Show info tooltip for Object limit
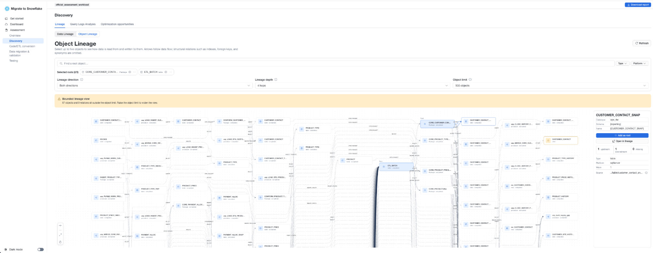The height and width of the screenshot is (253, 653). pos(470,79)
